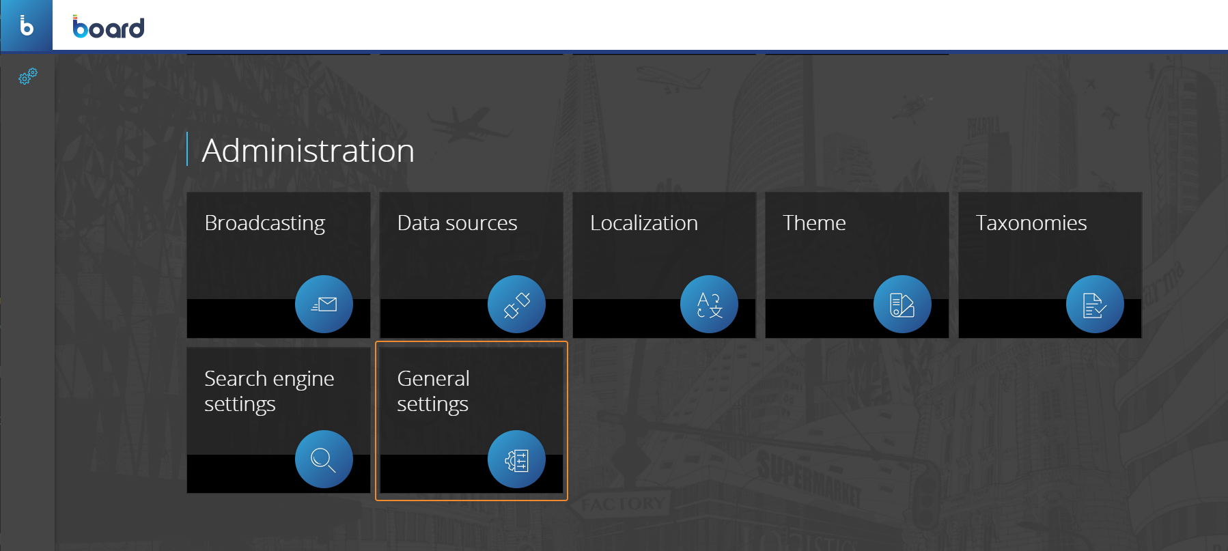Open Search engine settings tile text
1228x551 pixels.
coord(269,391)
